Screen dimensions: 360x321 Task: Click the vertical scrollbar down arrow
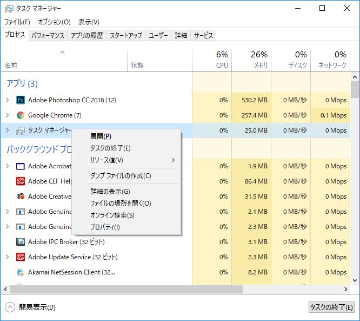coord(355,280)
